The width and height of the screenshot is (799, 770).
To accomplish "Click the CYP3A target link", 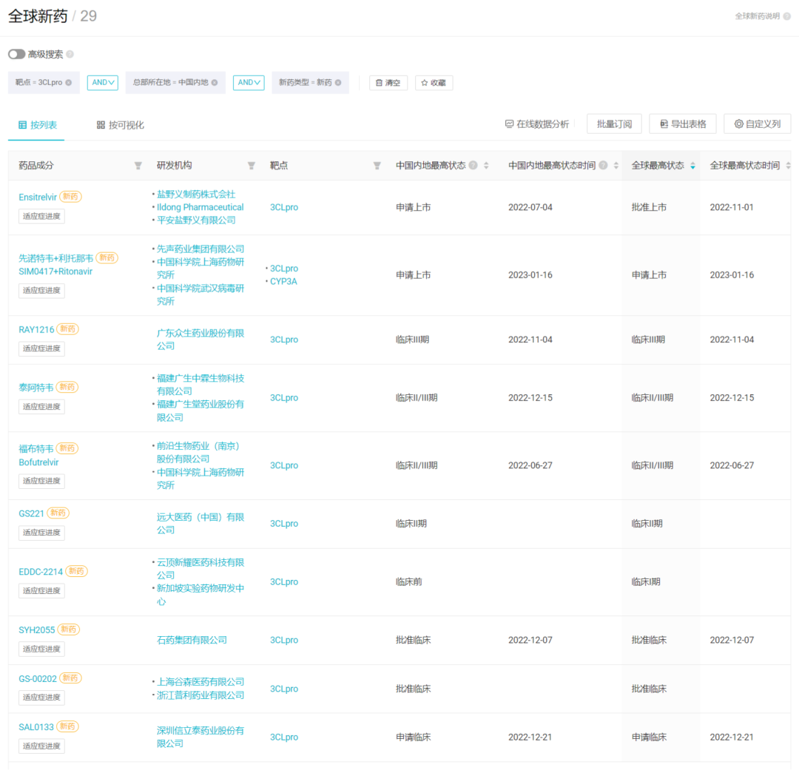I will point(283,281).
